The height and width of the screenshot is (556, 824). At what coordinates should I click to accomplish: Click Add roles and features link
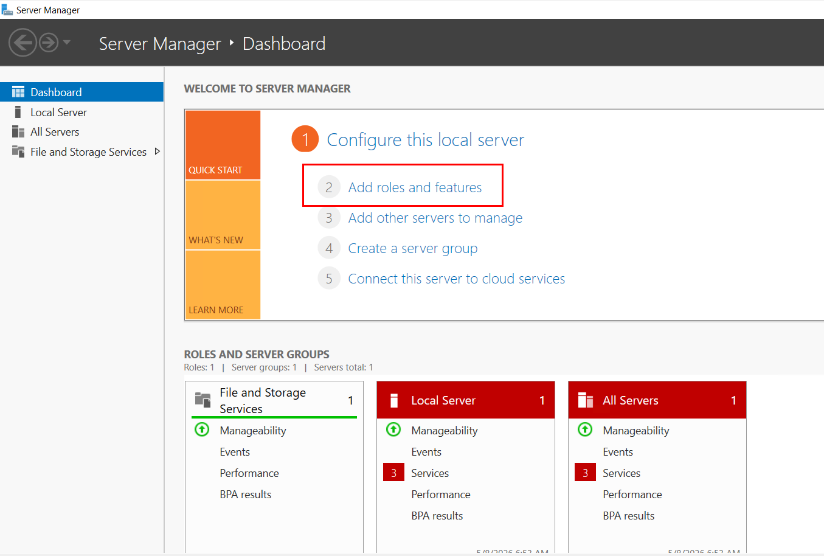[415, 187]
